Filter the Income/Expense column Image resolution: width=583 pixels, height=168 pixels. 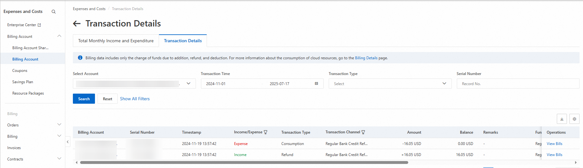[x=265, y=132]
